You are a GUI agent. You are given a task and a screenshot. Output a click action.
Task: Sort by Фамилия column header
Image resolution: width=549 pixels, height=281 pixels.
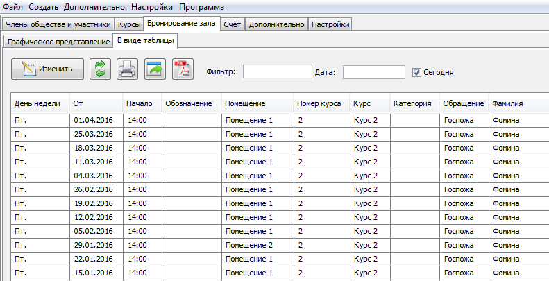click(518, 103)
